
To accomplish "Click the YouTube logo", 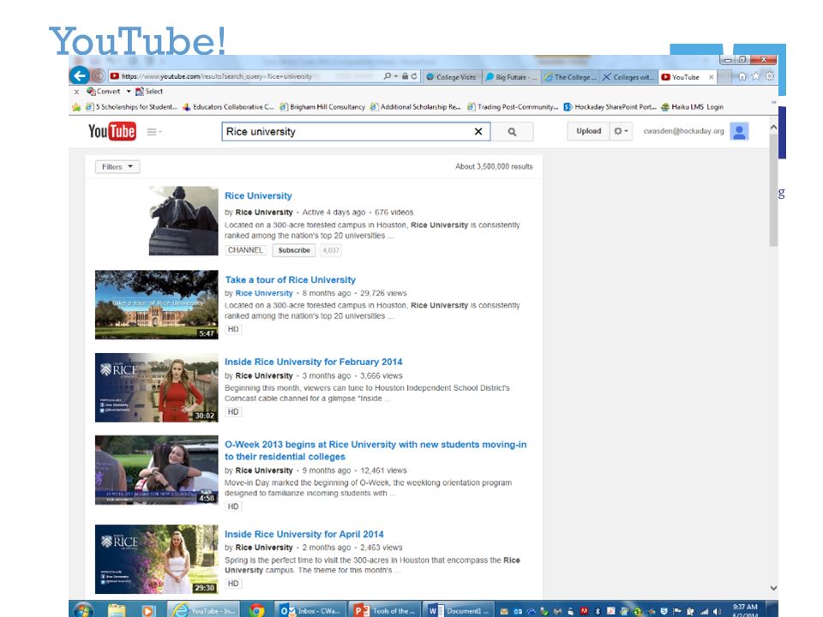I will [111, 131].
